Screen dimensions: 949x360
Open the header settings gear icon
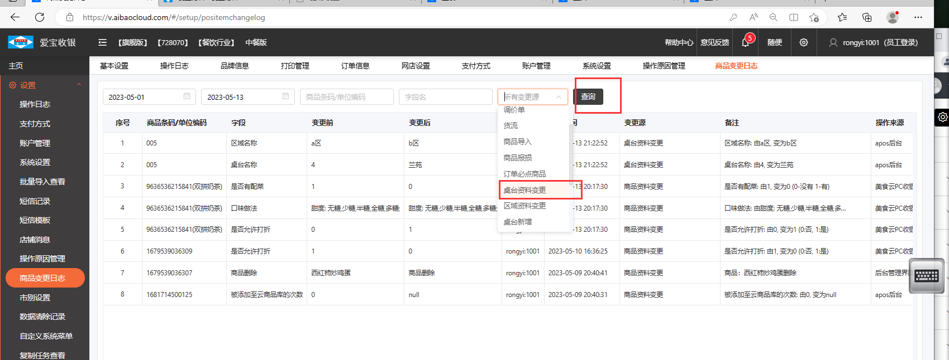[803, 42]
